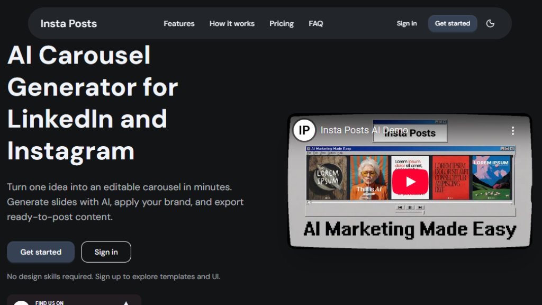Click the IP channel avatar on the video

(304, 130)
